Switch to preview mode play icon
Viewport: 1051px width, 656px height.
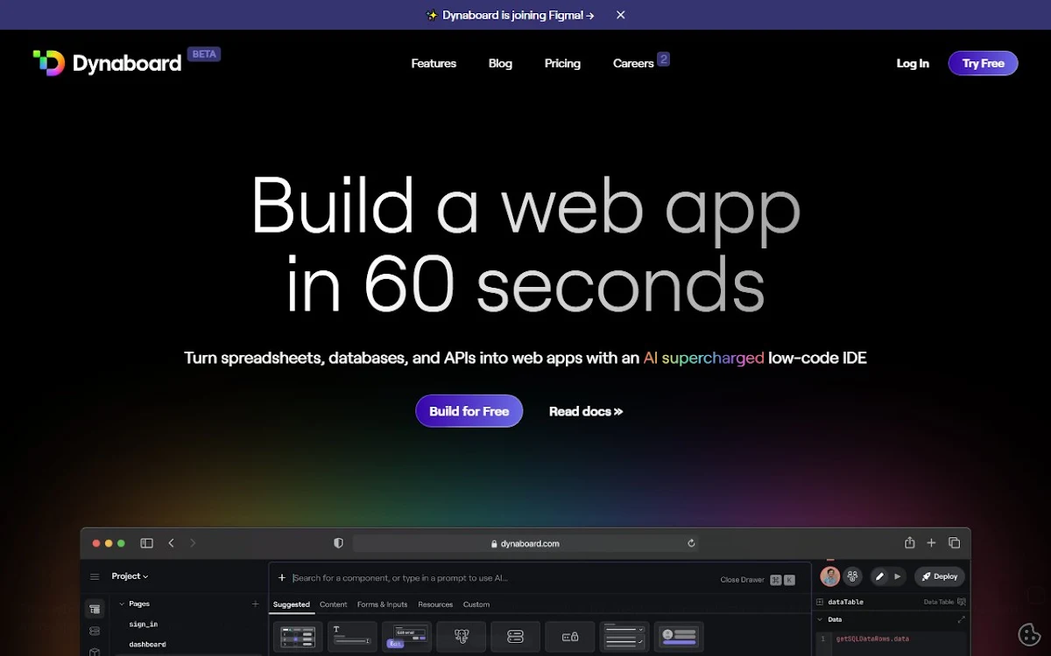click(898, 576)
